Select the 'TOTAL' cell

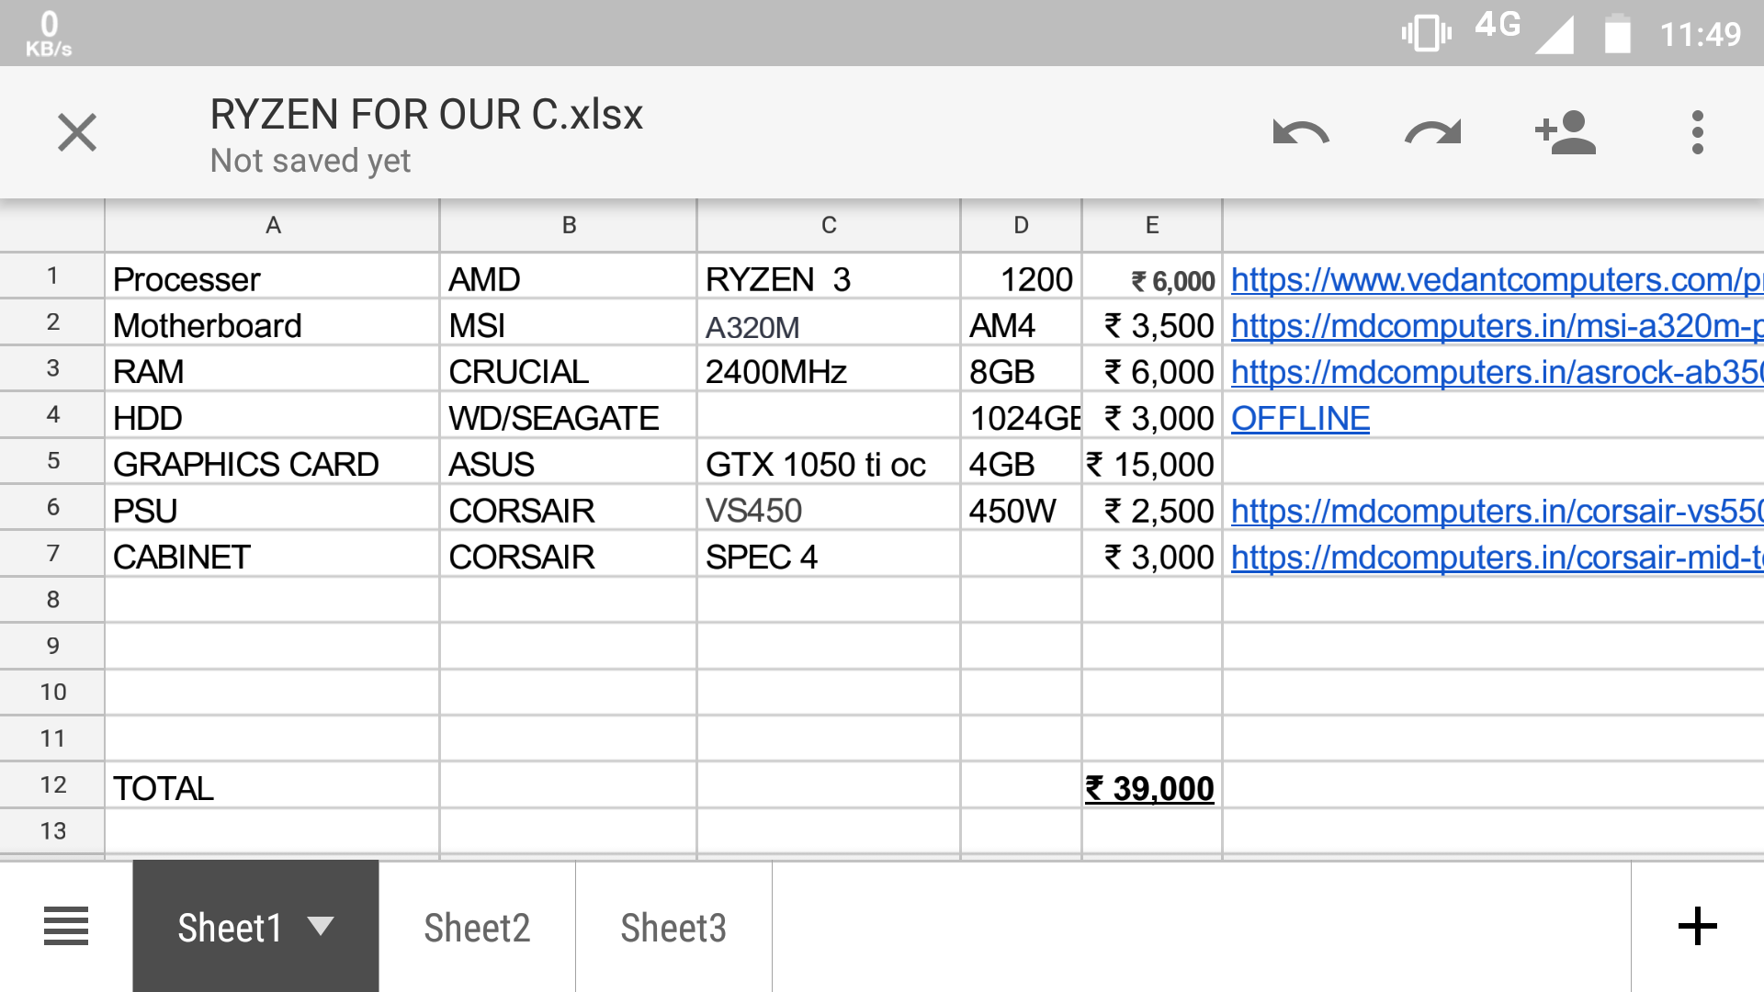coord(273,784)
